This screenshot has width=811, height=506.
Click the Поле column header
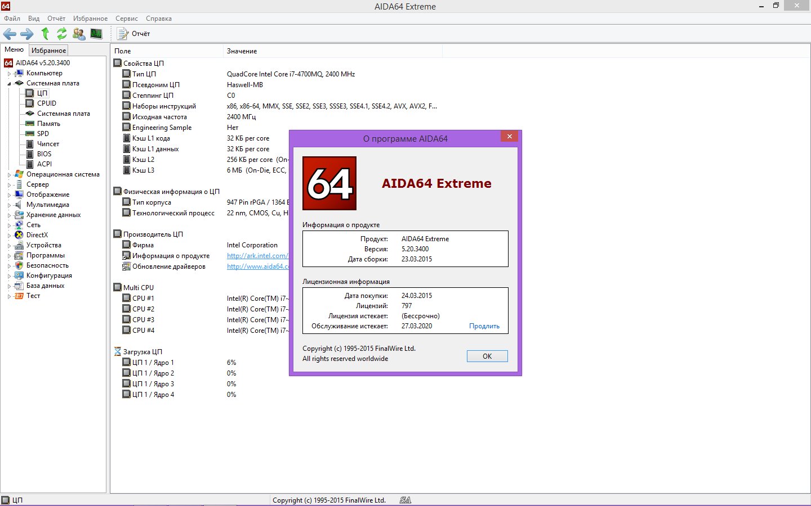click(x=167, y=51)
